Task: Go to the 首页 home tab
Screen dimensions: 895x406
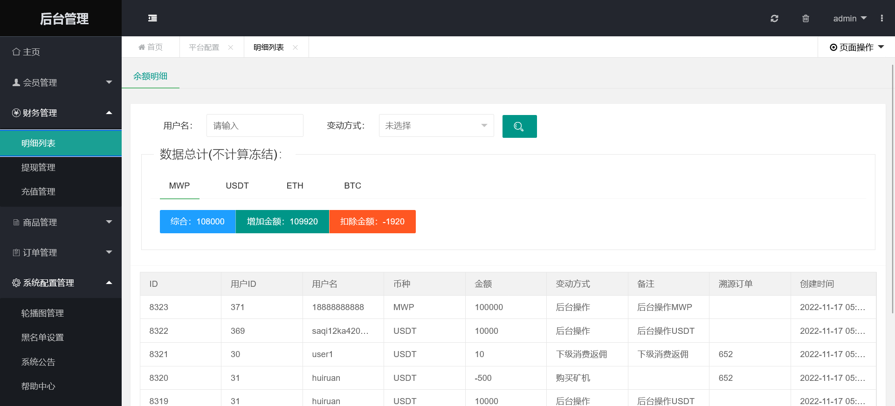Action: click(x=151, y=47)
